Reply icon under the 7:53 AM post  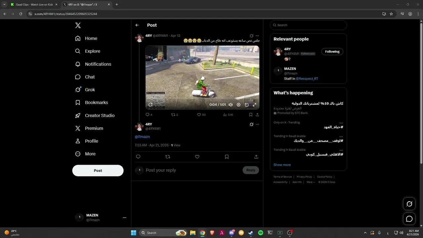tap(138, 157)
